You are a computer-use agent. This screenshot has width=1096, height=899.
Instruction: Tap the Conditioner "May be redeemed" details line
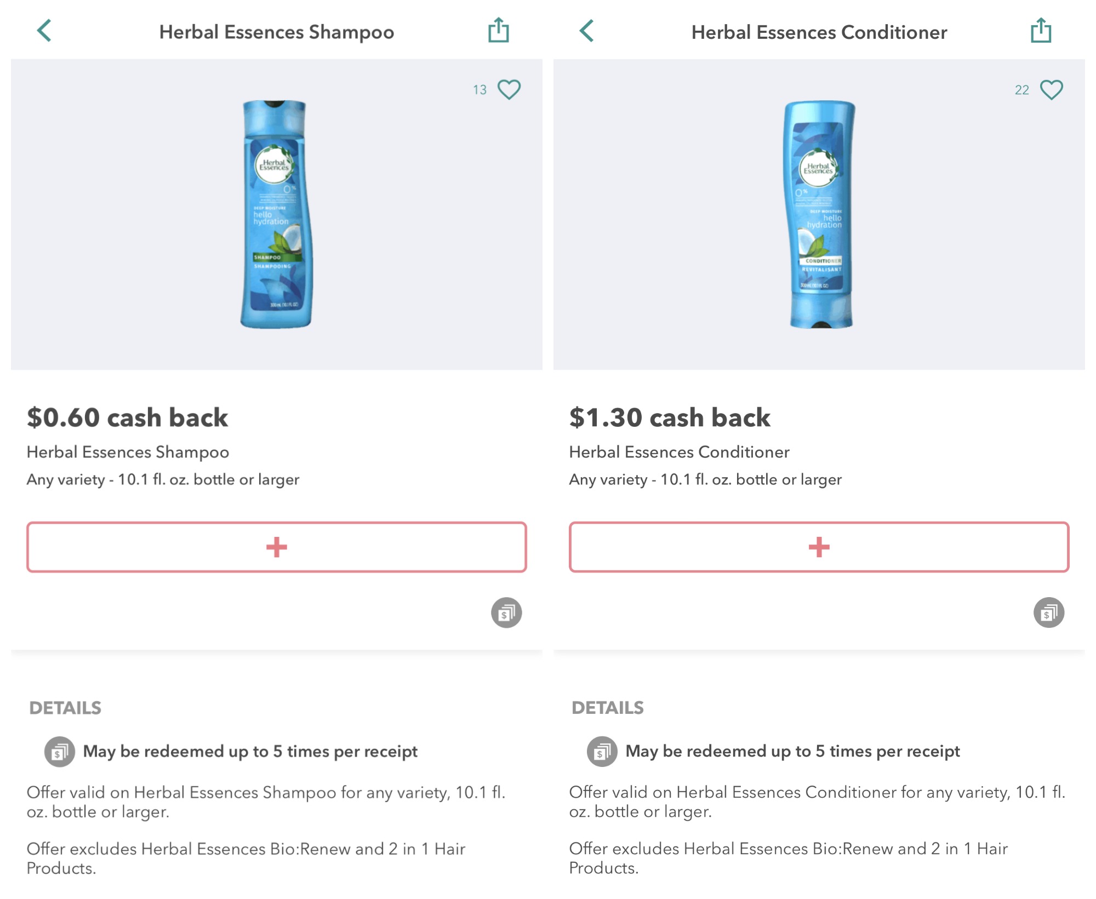(x=792, y=751)
